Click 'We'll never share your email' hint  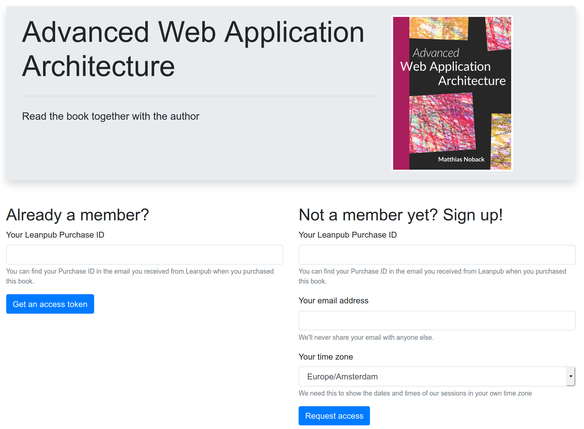tap(366, 337)
